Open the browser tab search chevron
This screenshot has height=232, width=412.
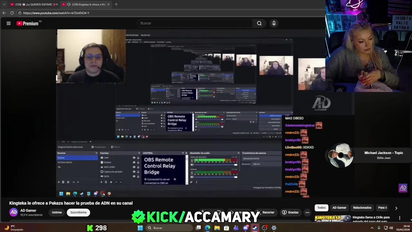point(4,5)
